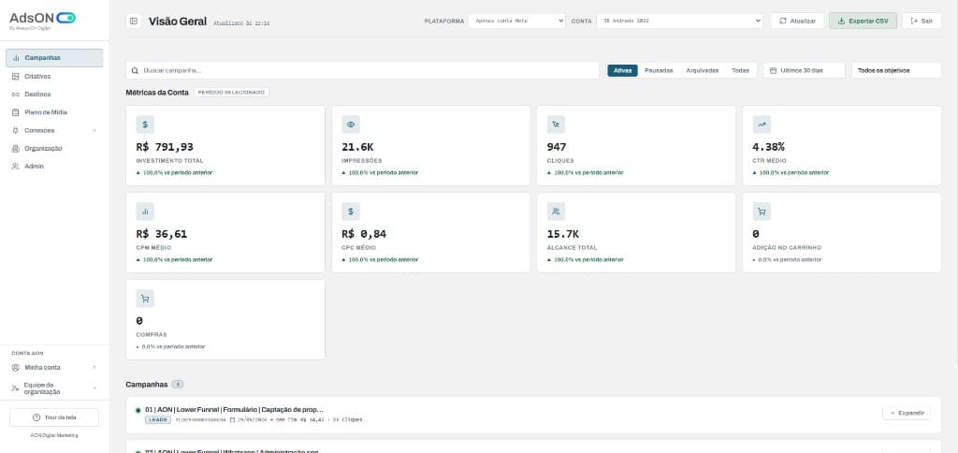Click the campaign 01 Lower Funnel Formulário title
Screen dimensions: 958x453
(234, 410)
